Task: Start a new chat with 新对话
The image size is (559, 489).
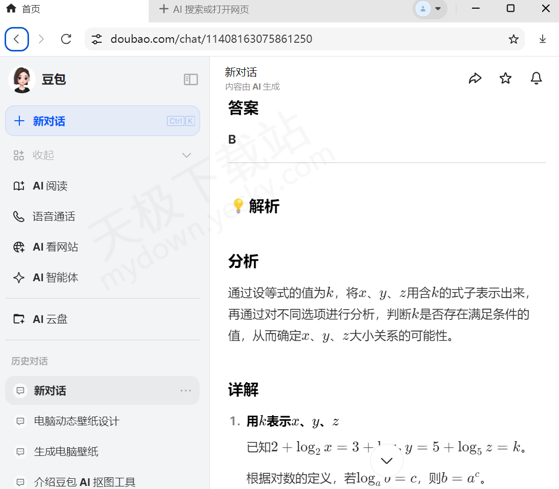Action: (x=102, y=121)
